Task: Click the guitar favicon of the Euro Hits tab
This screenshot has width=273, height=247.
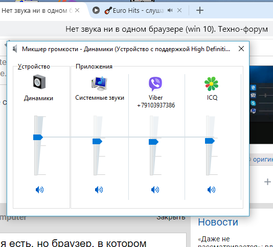Action: pyautogui.click(x=108, y=11)
